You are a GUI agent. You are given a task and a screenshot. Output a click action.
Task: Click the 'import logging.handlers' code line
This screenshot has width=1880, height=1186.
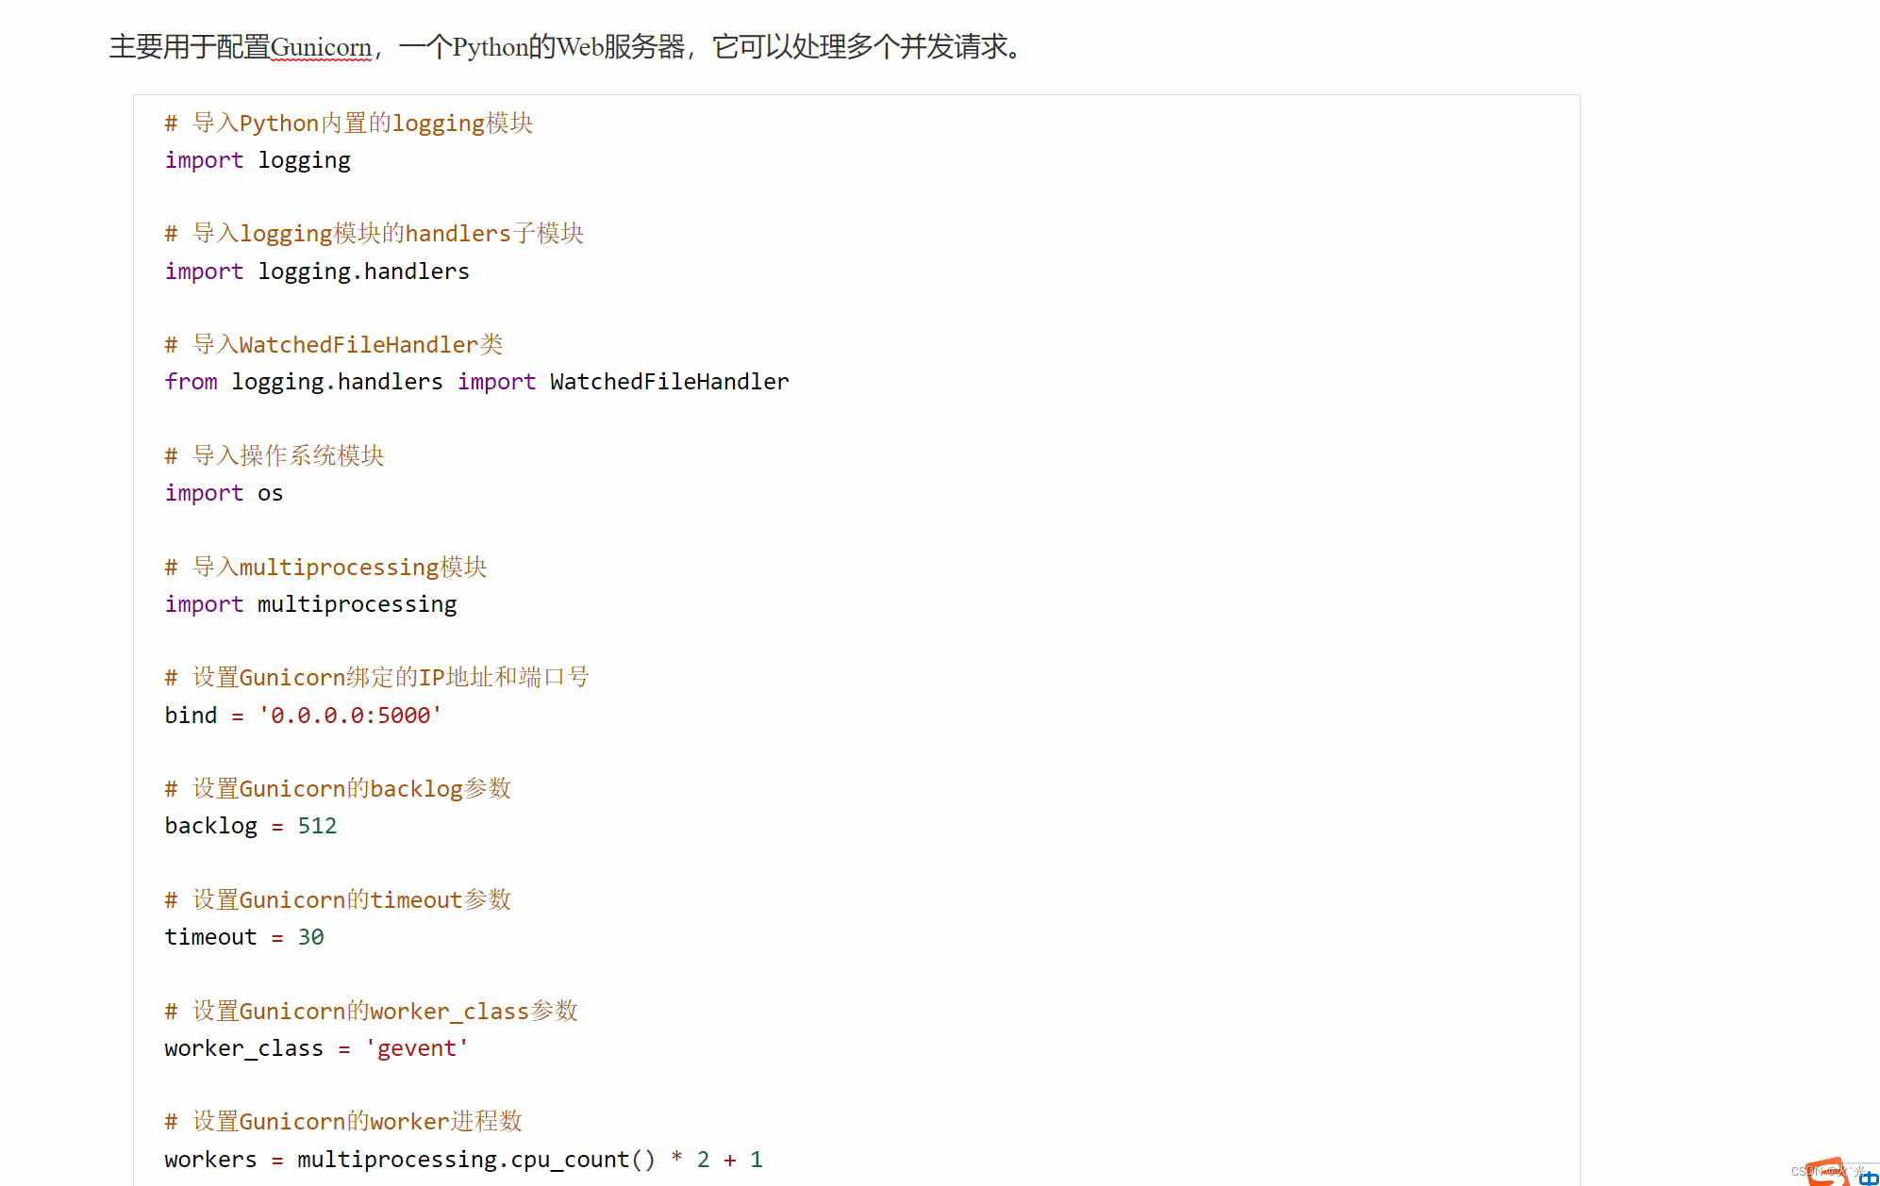[x=317, y=272]
